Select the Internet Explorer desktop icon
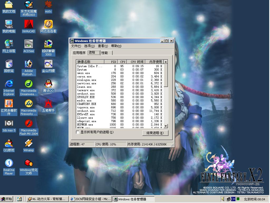This screenshot has width=270, height=203. click(x=9, y=88)
